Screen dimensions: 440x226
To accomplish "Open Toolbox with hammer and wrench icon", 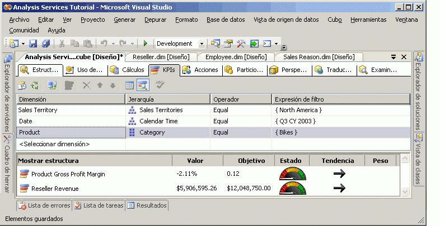I will pos(241,44).
